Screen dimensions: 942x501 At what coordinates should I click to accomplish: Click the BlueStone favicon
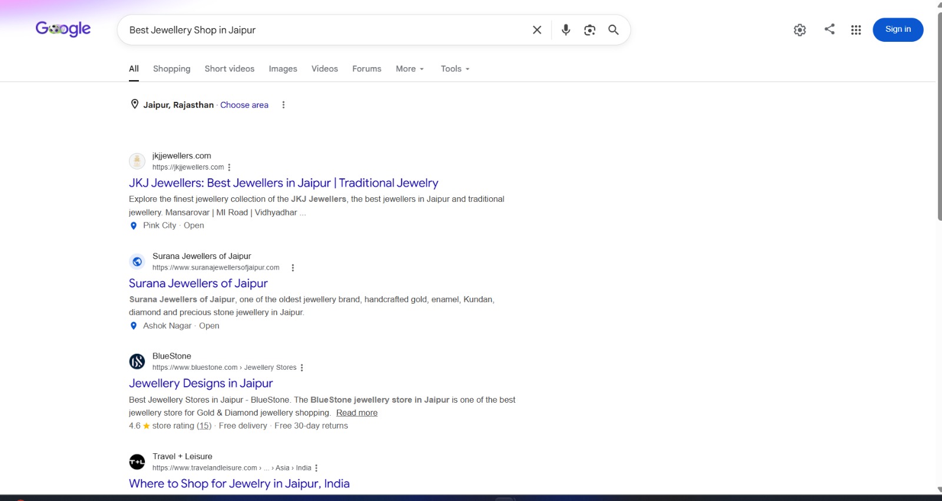(137, 361)
